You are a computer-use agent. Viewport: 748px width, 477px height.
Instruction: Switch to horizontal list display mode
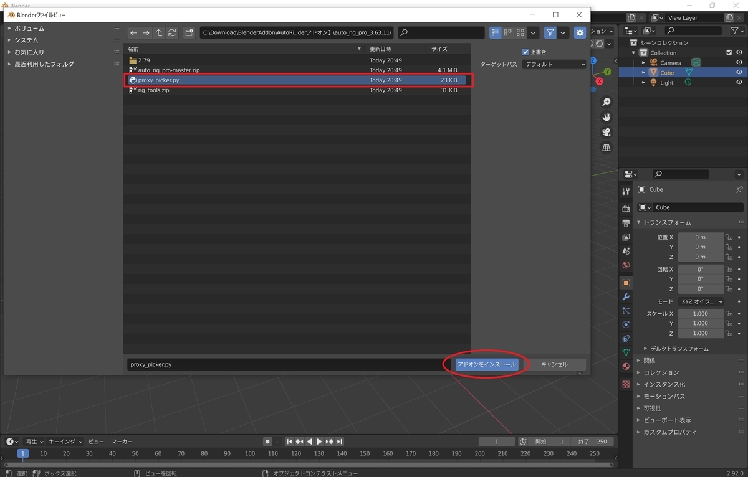click(x=509, y=32)
